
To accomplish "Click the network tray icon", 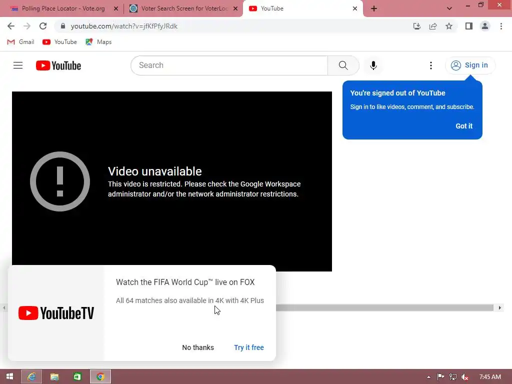I will point(453,377).
